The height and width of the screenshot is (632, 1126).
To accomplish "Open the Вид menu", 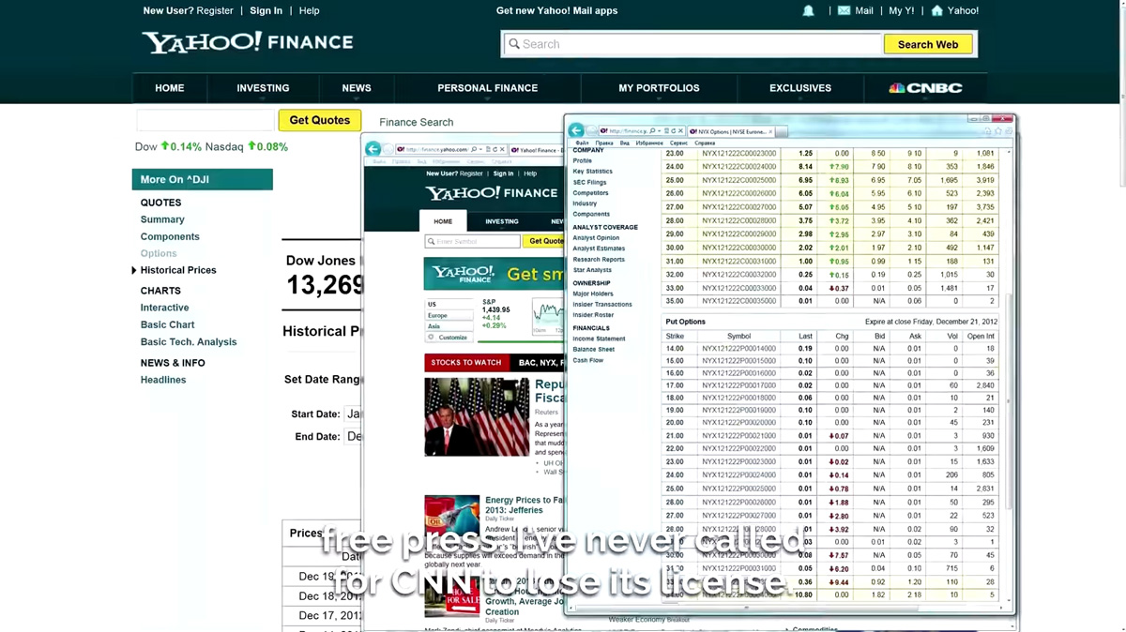I will pyautogui.click(x=624, y=143).
